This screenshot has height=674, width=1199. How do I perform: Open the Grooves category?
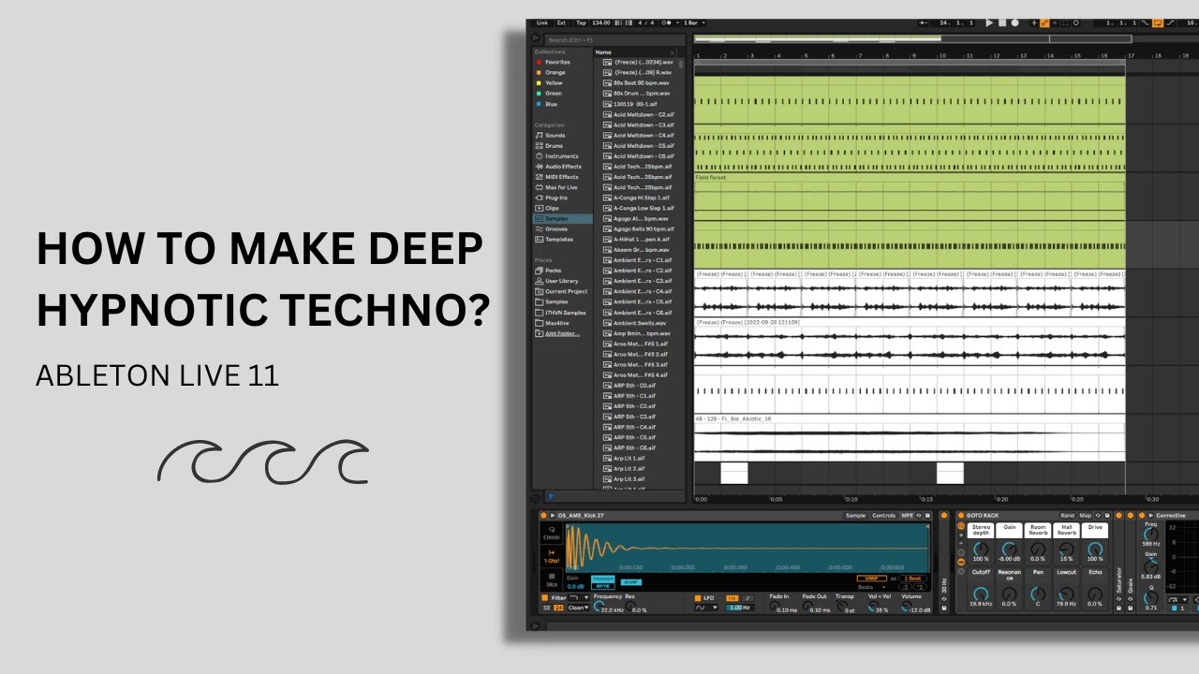tap(556, 229)
